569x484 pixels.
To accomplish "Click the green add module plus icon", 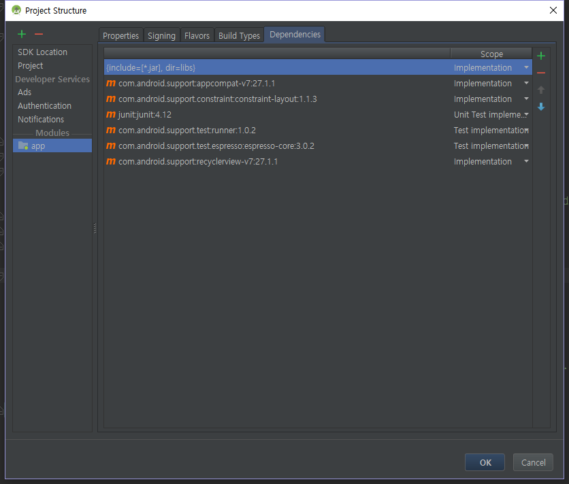I will point(22,34).
